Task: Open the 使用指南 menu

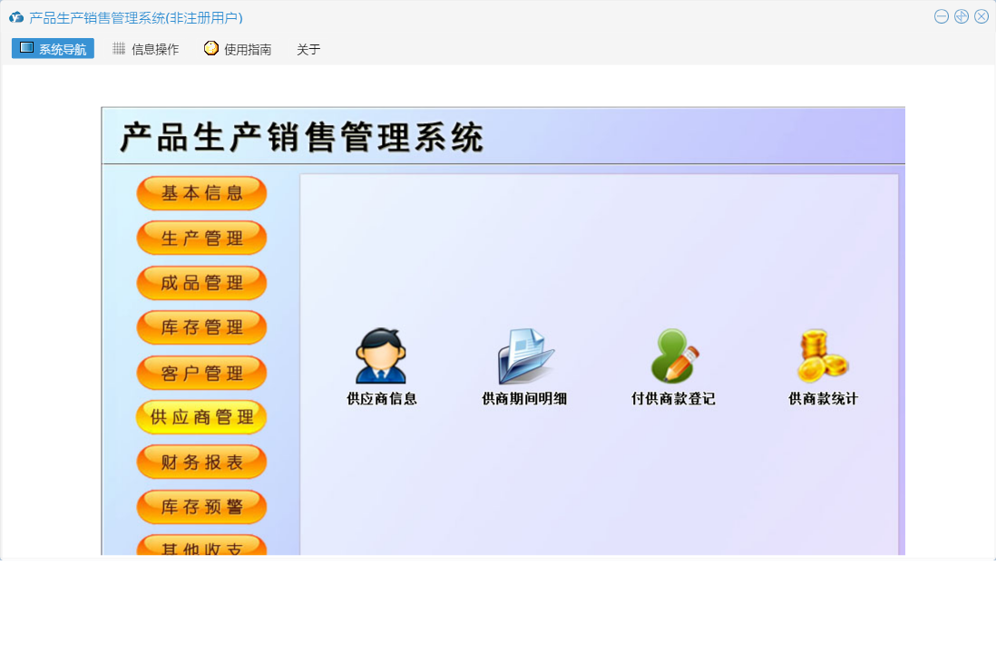Action: tap(239, 49)
